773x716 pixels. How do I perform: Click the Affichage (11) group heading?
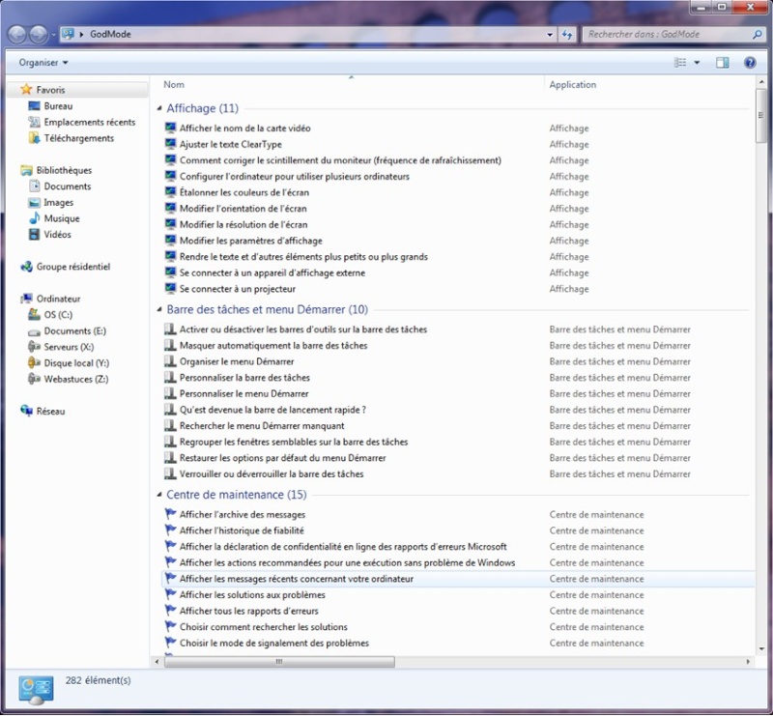[203, 108]
